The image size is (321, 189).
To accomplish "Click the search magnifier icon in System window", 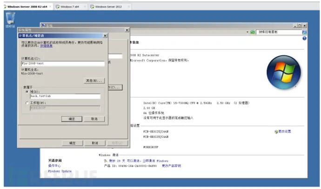I will 304,32.
